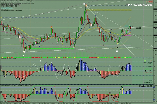
Task: Select the DH: 1.2009 +51 text
Action: click(148, 59)
